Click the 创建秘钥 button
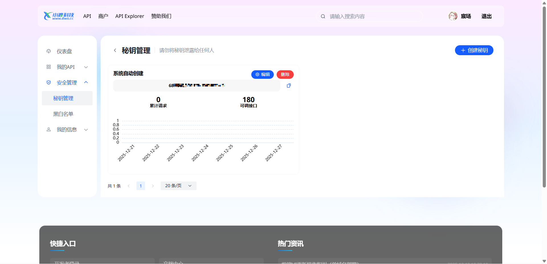 [474, 50]
